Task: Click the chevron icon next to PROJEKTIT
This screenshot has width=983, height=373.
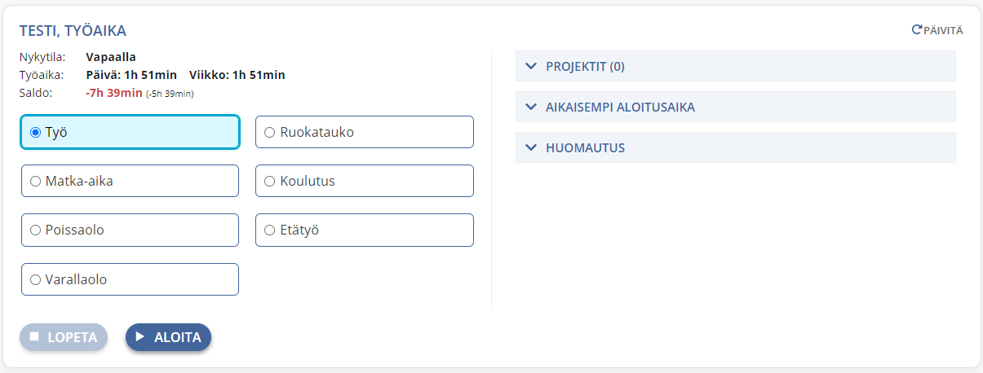Action: coord(531,66)
